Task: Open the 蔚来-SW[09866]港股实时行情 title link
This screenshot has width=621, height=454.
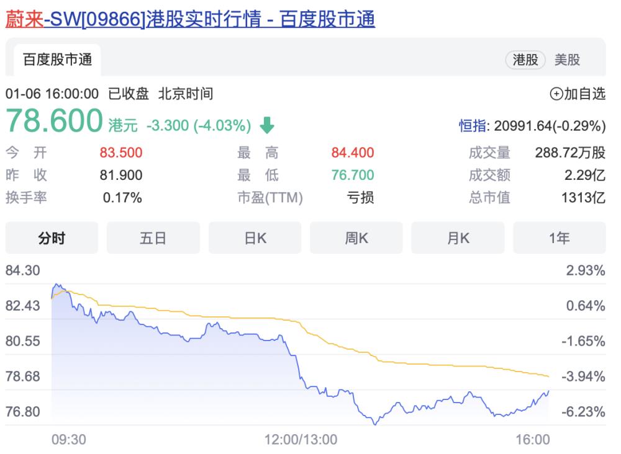Action: pos(190,19)
